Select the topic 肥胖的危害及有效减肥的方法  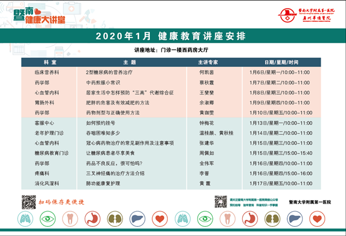[118, 103]
